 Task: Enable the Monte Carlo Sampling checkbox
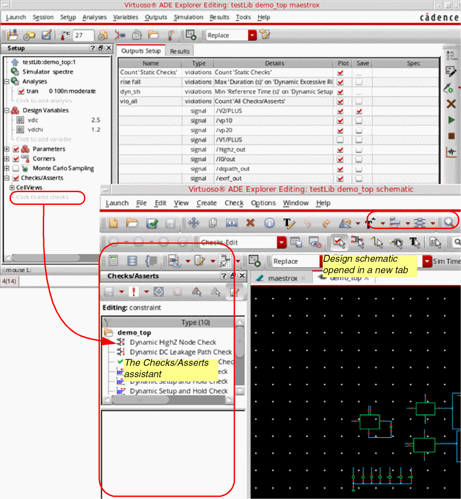click(x=16, y=168)
